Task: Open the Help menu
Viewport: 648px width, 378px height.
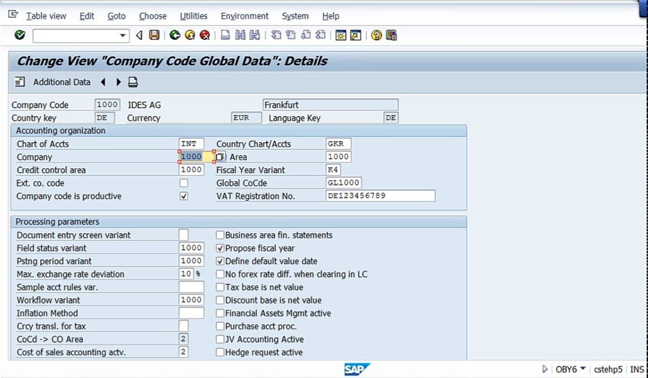Action: 330,16
